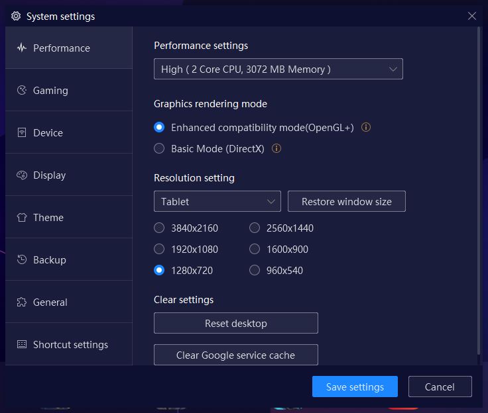
Task: Click the Reset desktop button
Action: click(x=236, y=323)
